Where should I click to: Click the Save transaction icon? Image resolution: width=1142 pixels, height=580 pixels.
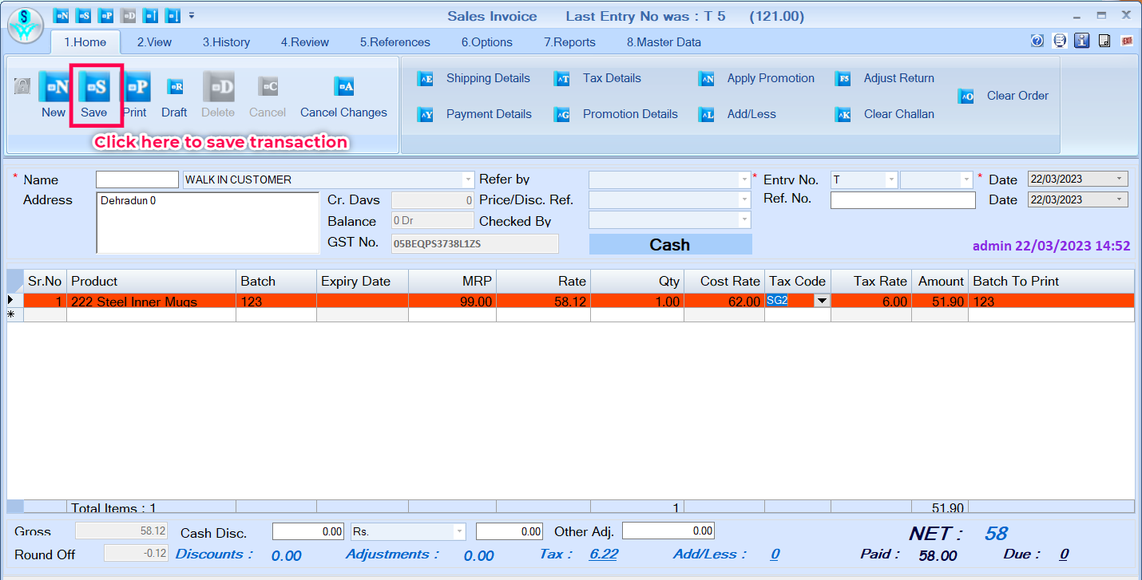(94, 88)
